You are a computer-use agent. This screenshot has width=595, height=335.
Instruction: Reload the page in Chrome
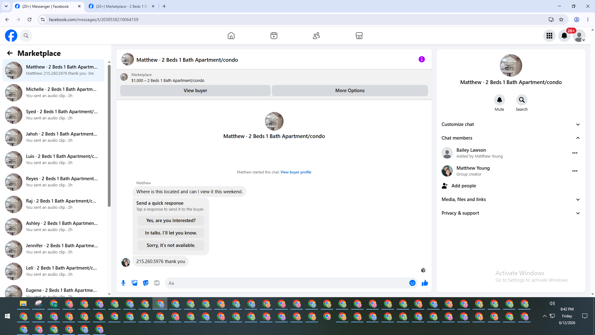tap(29, 20)
